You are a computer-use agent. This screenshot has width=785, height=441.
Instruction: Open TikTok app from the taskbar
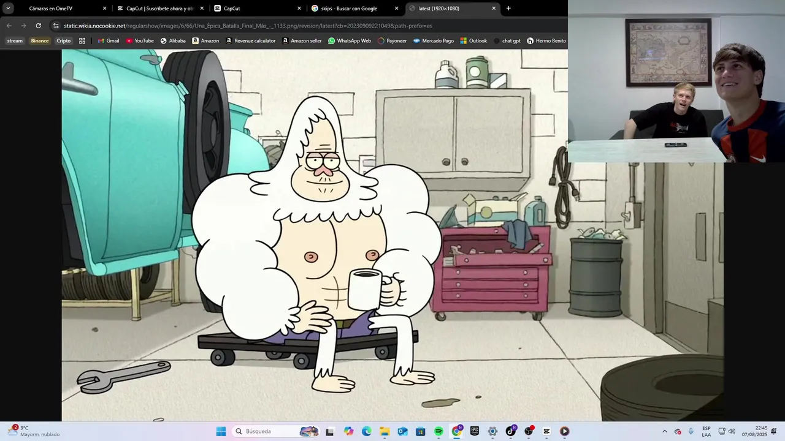(x=510, y=431)
